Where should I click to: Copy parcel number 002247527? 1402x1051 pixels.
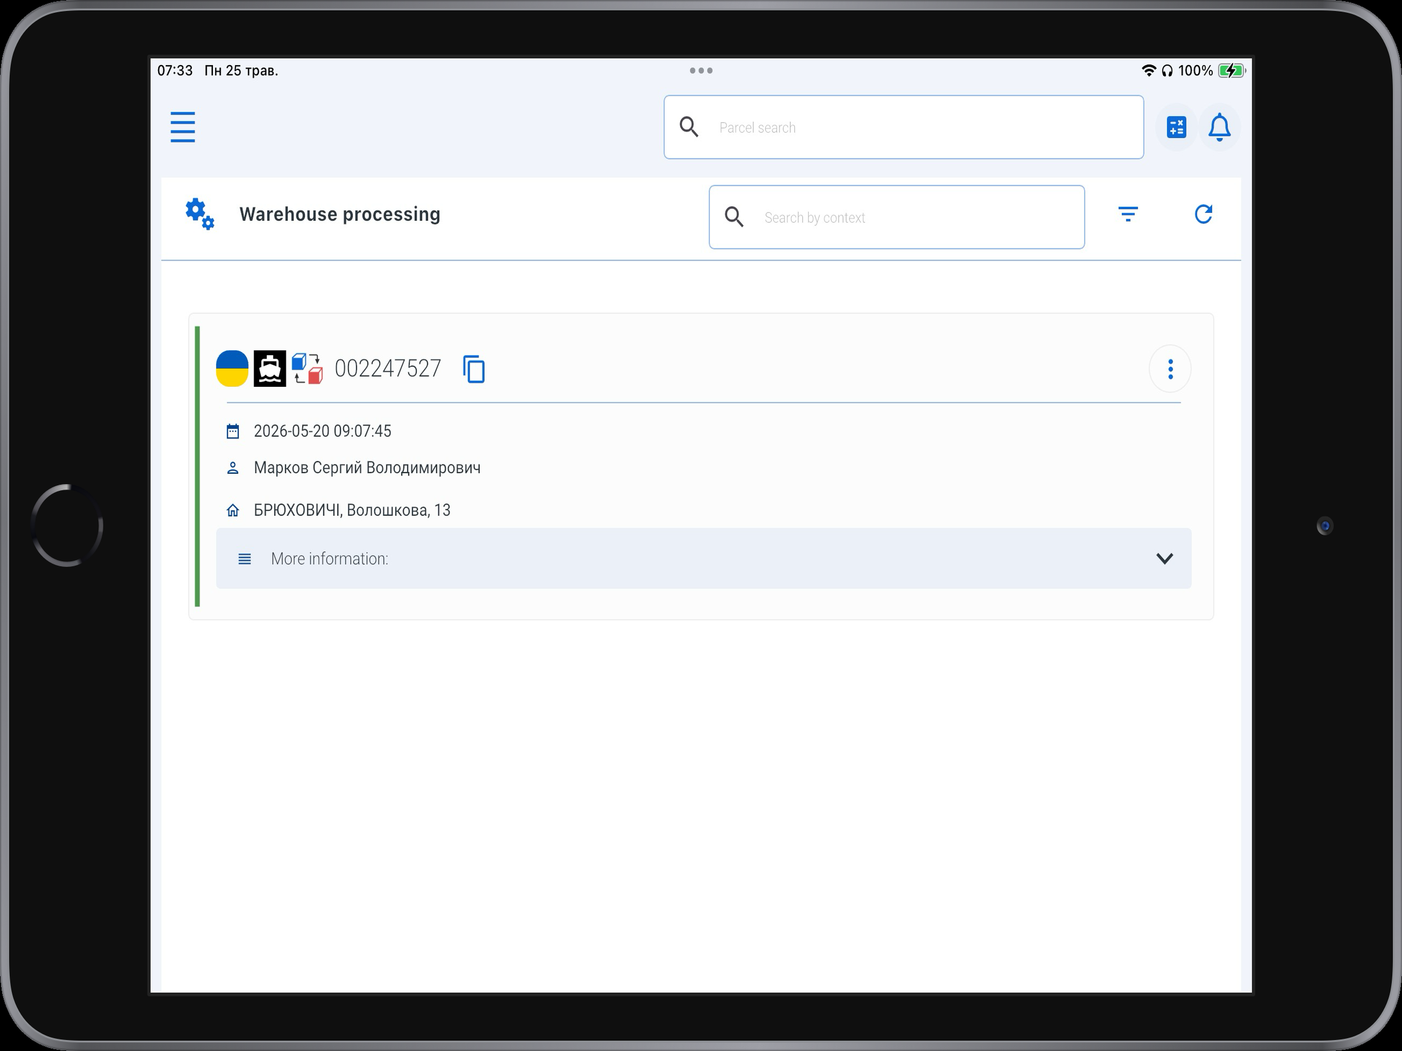(x=474, y=369)
